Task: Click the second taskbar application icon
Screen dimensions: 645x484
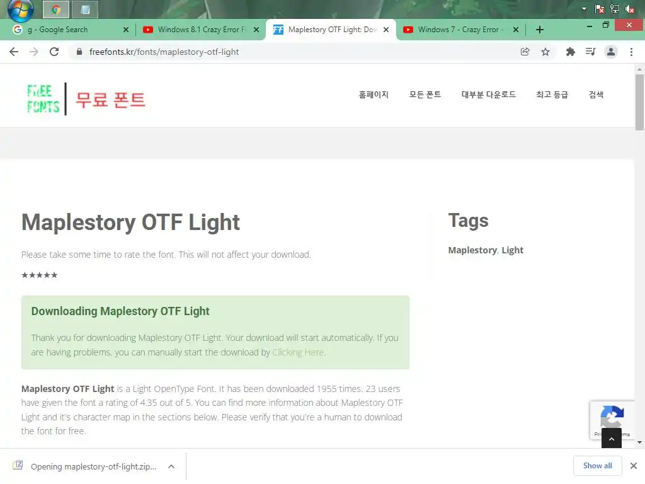Action: pos(85,10)
